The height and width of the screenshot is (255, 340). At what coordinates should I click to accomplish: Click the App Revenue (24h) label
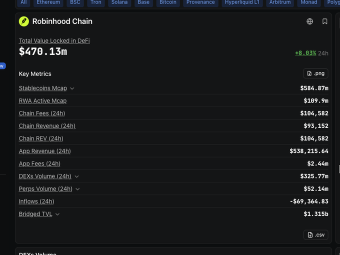pos(44,151)
